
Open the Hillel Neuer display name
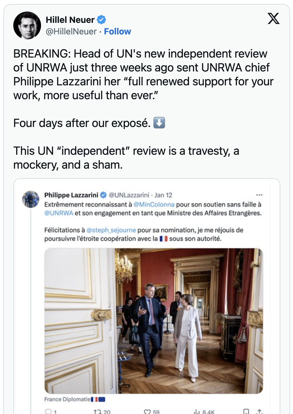(70, 20)
